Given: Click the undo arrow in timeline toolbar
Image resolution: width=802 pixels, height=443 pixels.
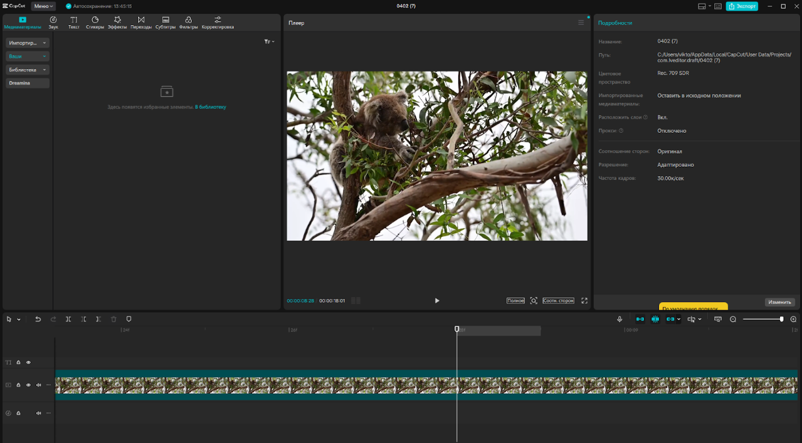Looking at the screenshot, I should coord(38,319).
